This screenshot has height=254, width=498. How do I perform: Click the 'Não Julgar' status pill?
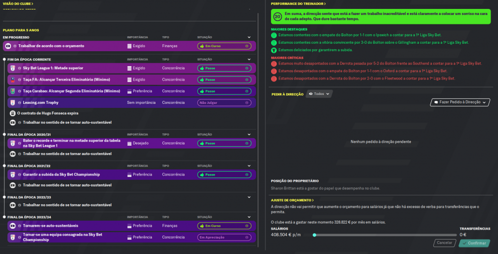pyautogui.click(x=224, y=103)
